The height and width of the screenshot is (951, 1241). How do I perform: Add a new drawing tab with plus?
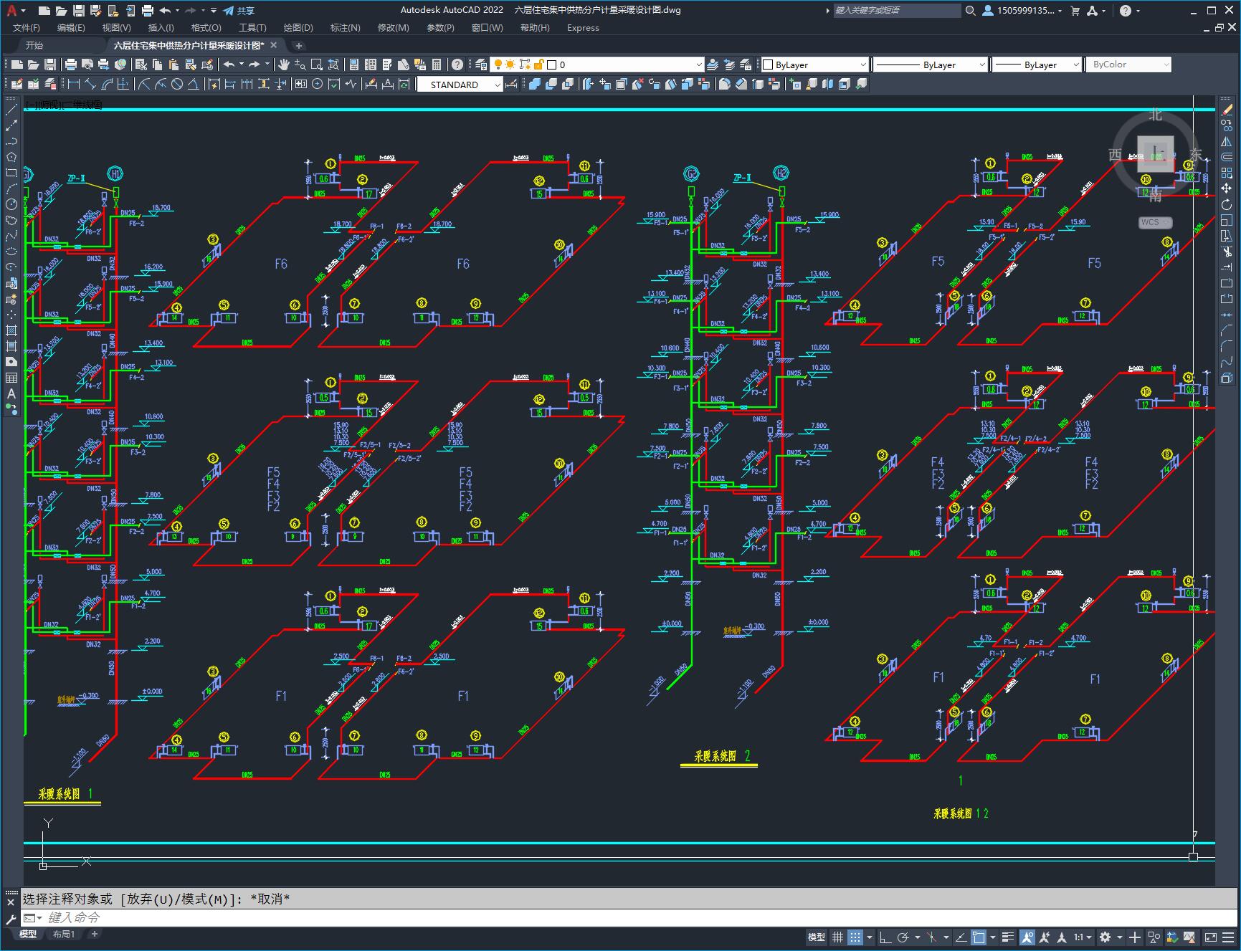[299, 45]
